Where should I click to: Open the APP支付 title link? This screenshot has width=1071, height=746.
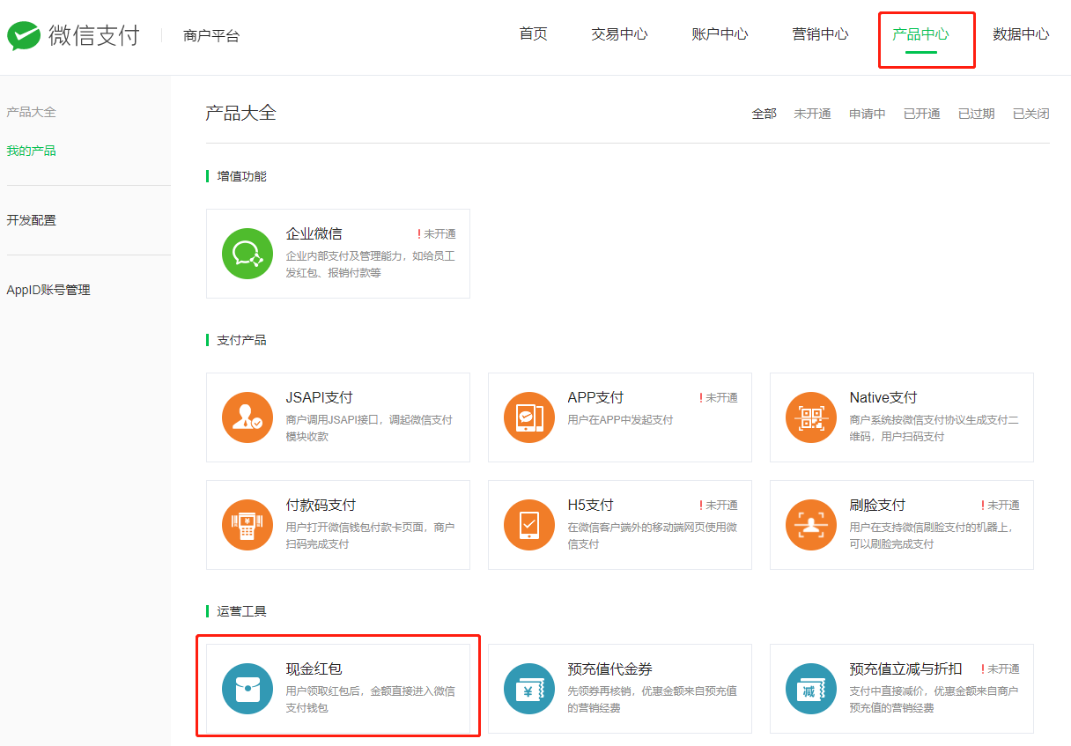click(595, 397)
